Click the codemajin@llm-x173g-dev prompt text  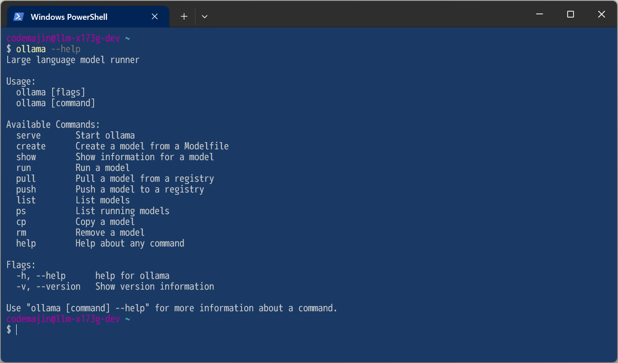[x=62, y=38]
